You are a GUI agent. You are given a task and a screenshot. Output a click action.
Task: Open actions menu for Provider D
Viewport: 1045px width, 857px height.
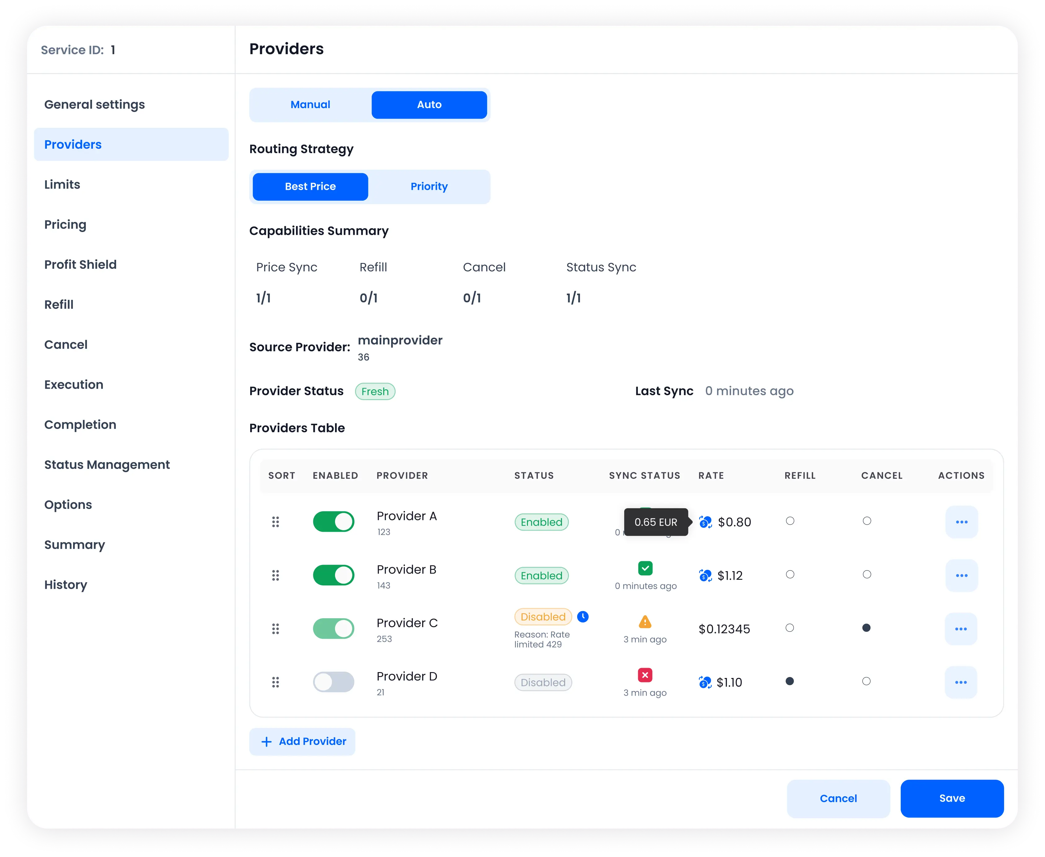pos(961,682)
